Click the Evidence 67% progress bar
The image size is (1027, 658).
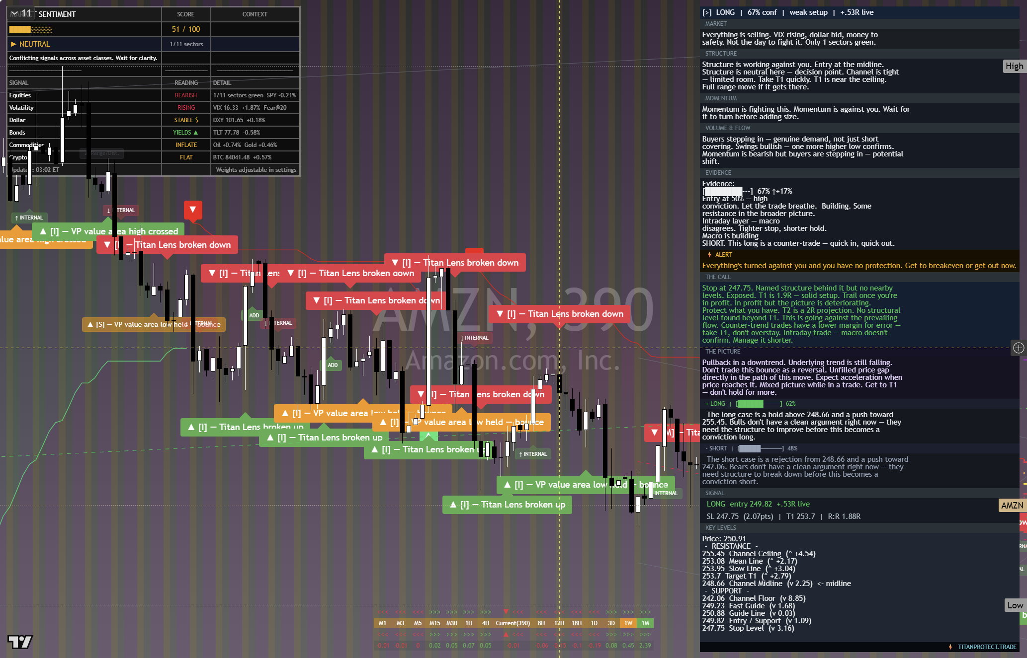click(728, 191)
